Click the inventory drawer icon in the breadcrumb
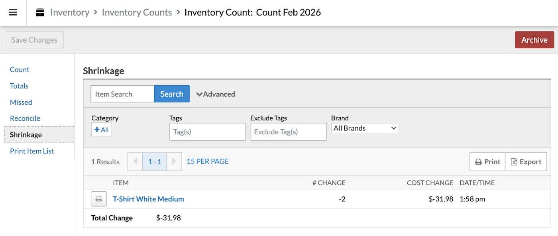The width and height of the screenshot is (558, 236). pyautogui.click(x=40, y=12)
